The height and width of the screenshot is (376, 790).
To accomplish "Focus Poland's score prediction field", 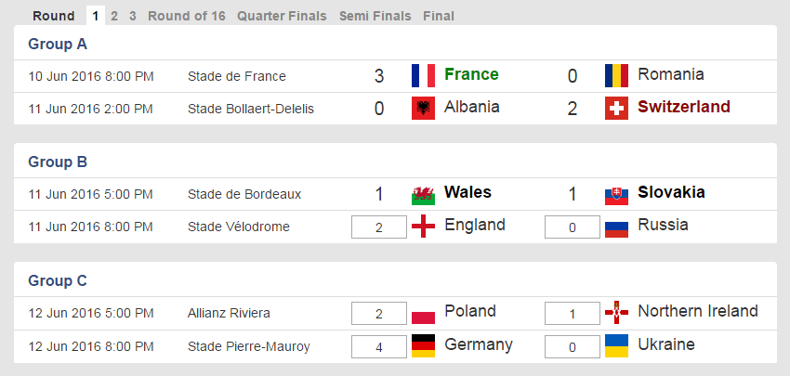I will click(379, 313).
